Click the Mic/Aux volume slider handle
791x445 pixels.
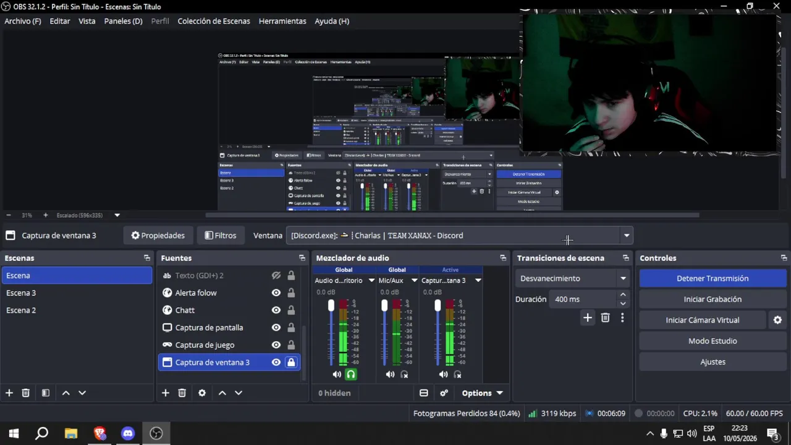pos(384,305)
